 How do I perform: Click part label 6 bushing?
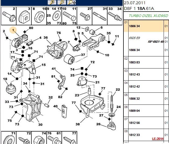pyautogui.click(x=102, y=27)
